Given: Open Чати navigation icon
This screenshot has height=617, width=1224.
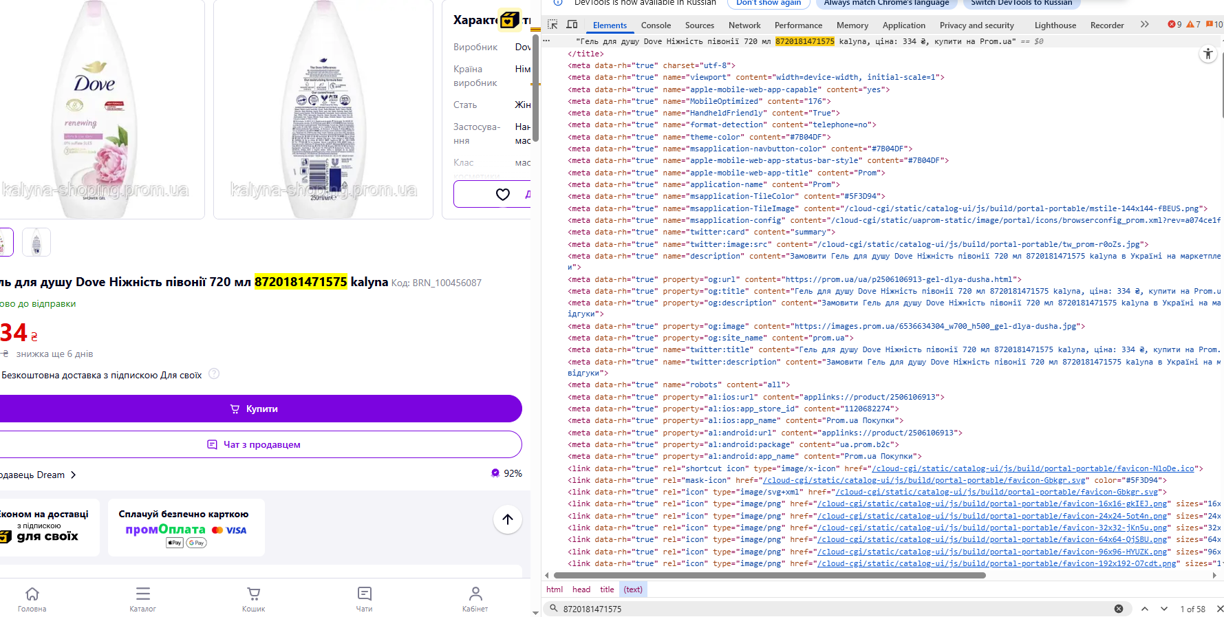Looking at the screenshot, I should click(365, 598).
